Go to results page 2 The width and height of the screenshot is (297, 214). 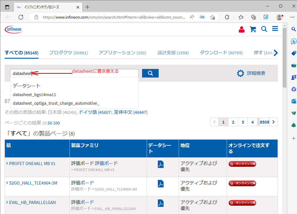pos(233,122)
